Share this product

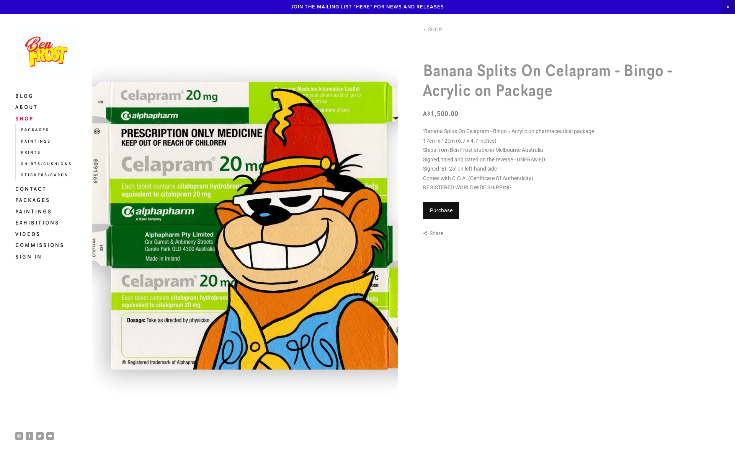tap(433, 233)
